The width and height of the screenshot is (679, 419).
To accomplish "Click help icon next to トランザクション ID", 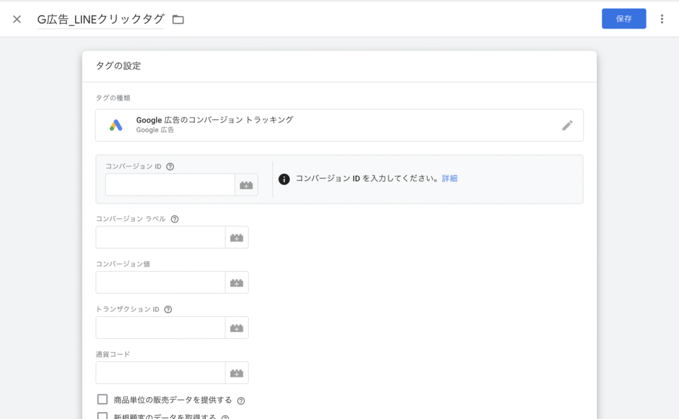I will 168,309.
